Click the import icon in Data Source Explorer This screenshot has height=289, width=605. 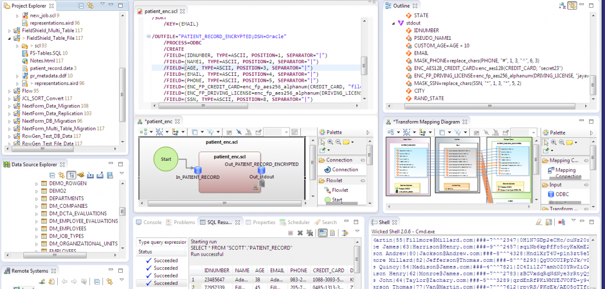[90, 175]
